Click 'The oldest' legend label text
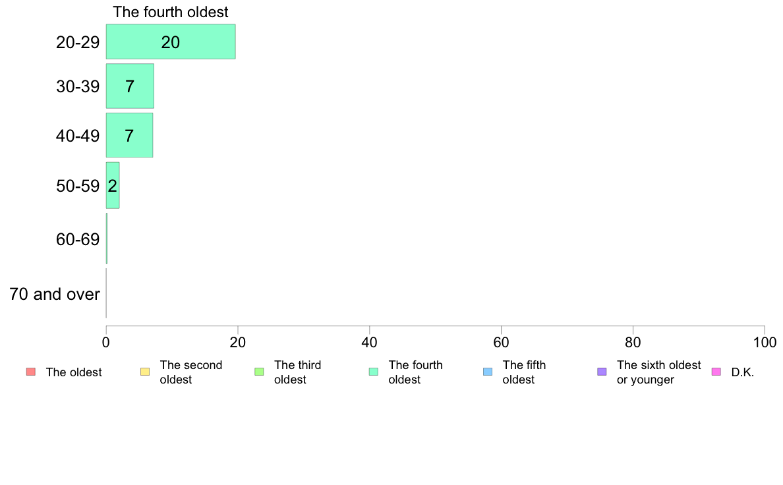The height and width of the screenshot is (485, 783). pyautogui.click(x=74, y=372)
